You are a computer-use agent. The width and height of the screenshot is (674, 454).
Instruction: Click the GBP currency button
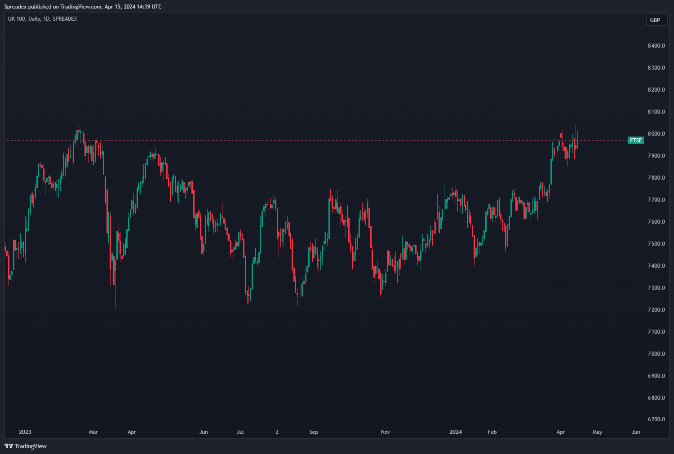tap(656, 20)
